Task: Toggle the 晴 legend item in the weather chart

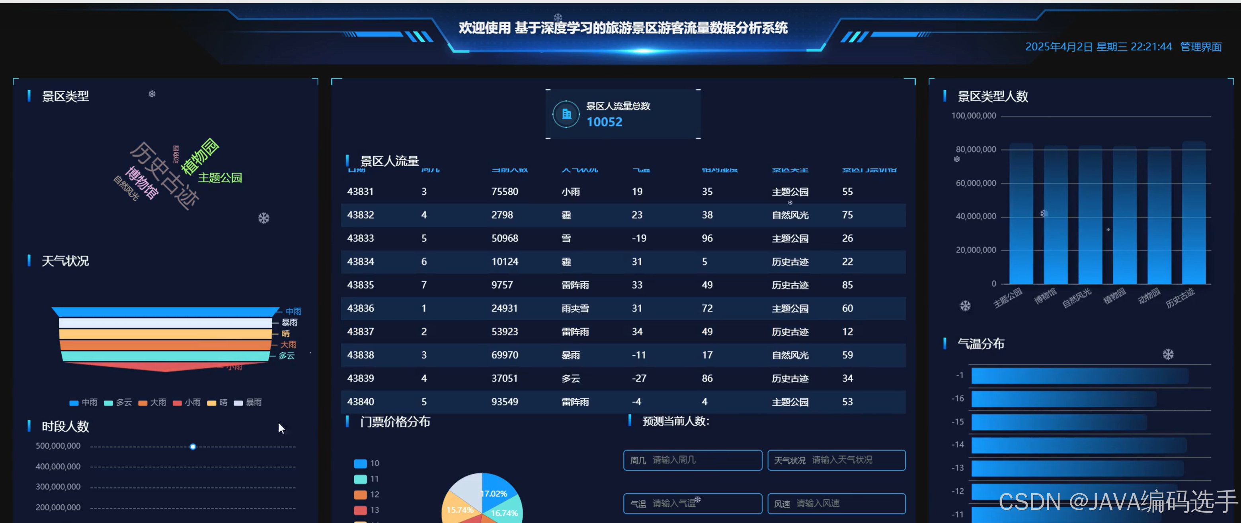Action: coord(217,402)
